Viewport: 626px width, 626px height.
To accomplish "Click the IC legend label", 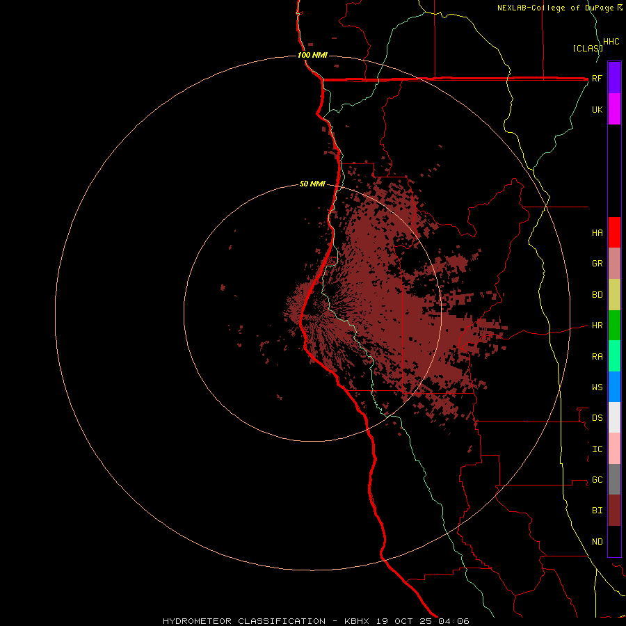I will point(597,449).
